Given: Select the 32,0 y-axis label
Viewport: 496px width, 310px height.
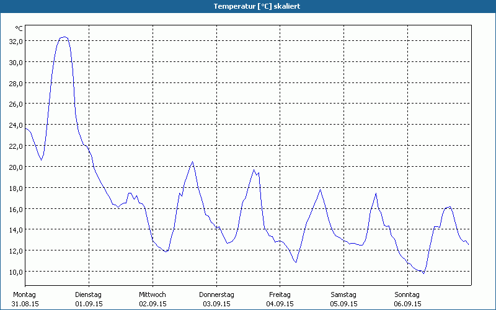Looking at the screenshot, I should coord(15,41).
